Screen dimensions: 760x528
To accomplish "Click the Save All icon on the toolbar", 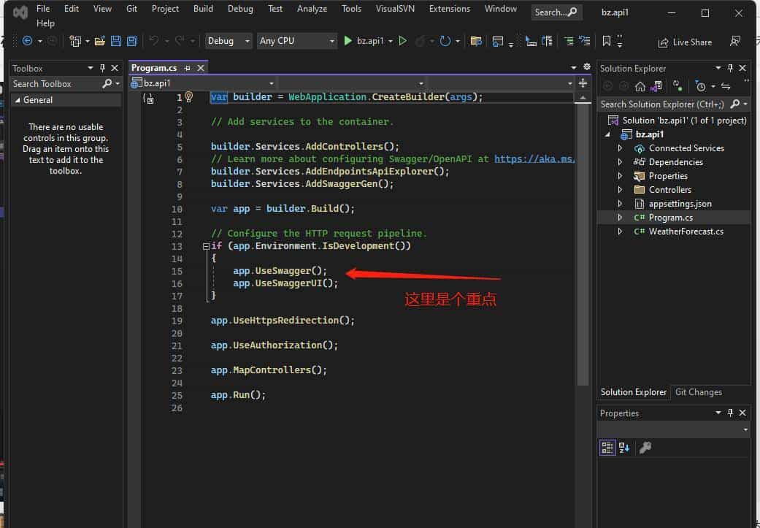I will coord(131,41).
